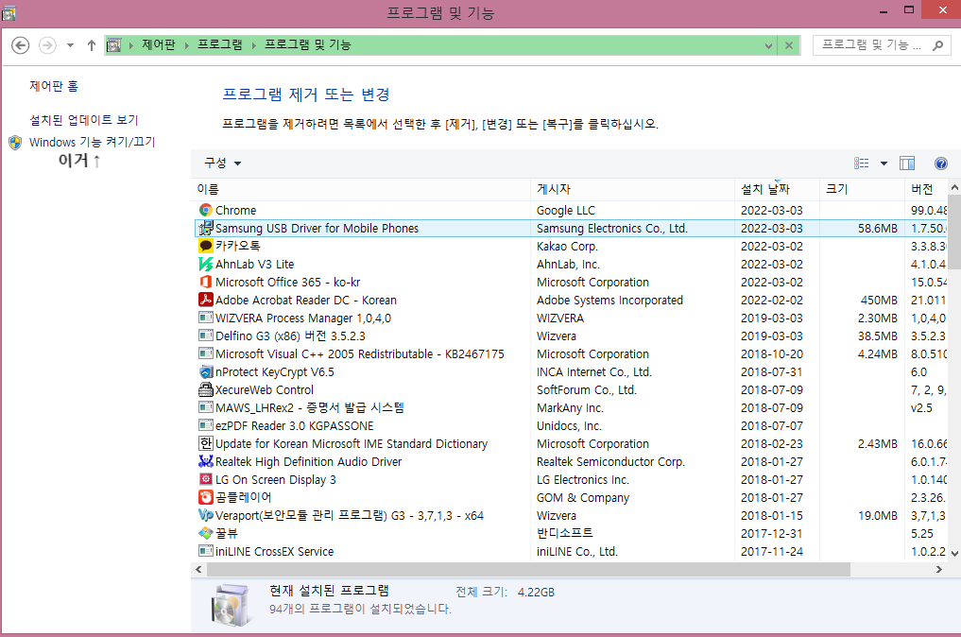
Task: Click the 꿀뷰 program icon
Action: point(206,533)
